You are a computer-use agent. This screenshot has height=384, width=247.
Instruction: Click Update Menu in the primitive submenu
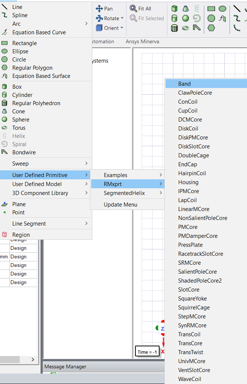[x=121, y=204]
